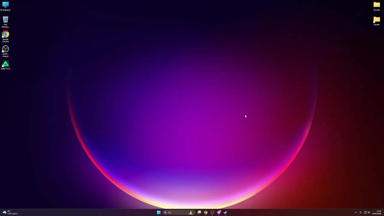Select the Oyunlar folder on desktop

point(377,6)
